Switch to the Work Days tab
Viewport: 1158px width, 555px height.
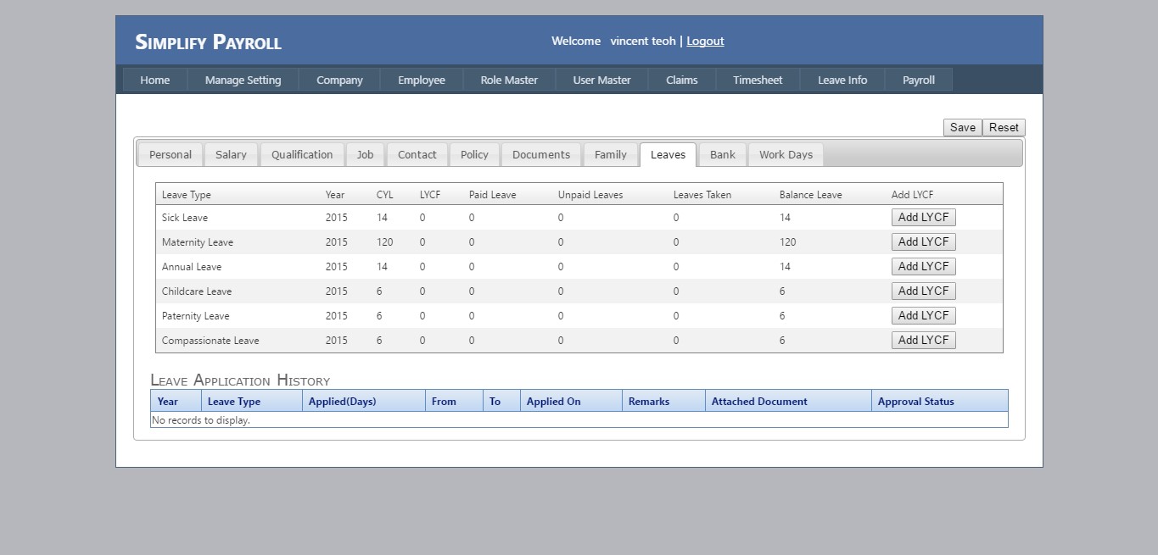(x=786, y=155)
